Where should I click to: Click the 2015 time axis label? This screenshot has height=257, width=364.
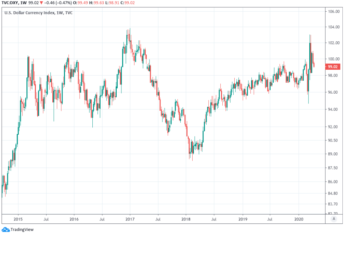[18, 219]
